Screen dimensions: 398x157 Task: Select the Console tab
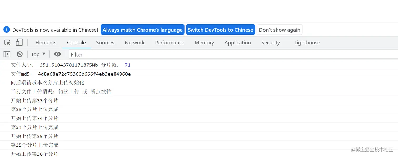click(x=76, y=43)
